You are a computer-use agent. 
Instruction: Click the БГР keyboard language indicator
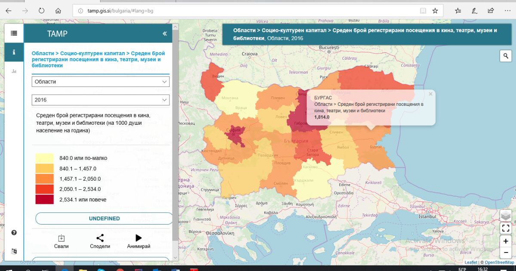coord(462,269)
